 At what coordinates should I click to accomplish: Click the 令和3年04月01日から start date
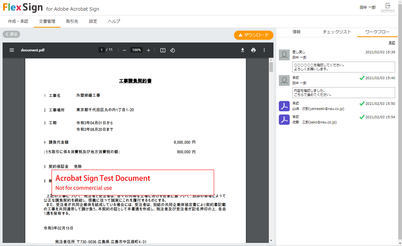tap(95, 123)
